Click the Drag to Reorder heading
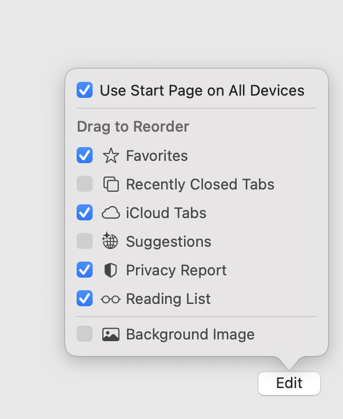Viewport: 343px width, 419px height. (133, 127)
